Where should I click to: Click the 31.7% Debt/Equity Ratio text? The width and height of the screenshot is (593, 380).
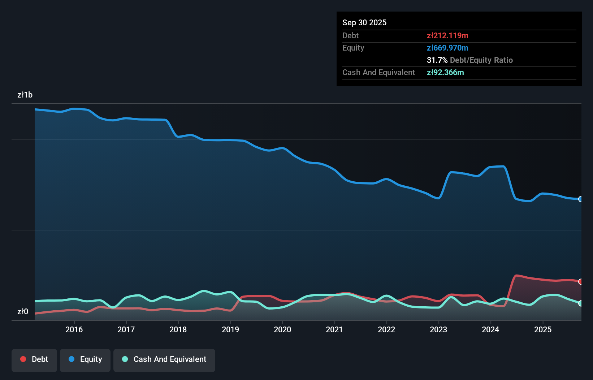click(470, 60)
